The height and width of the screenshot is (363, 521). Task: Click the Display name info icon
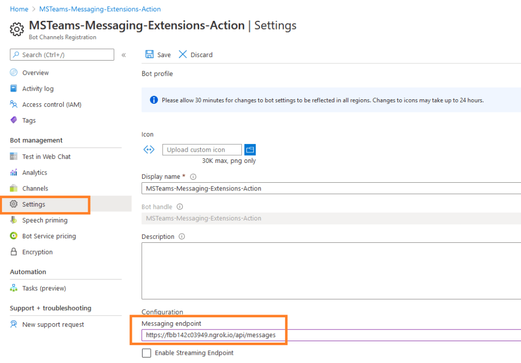point(193,177)
